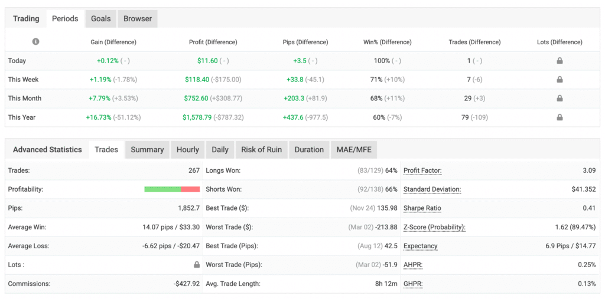Click the green-red Profitability bar

point(172,189)
